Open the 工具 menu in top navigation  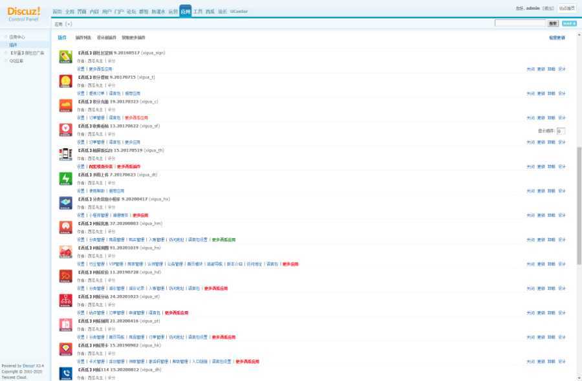pos(198,12)
